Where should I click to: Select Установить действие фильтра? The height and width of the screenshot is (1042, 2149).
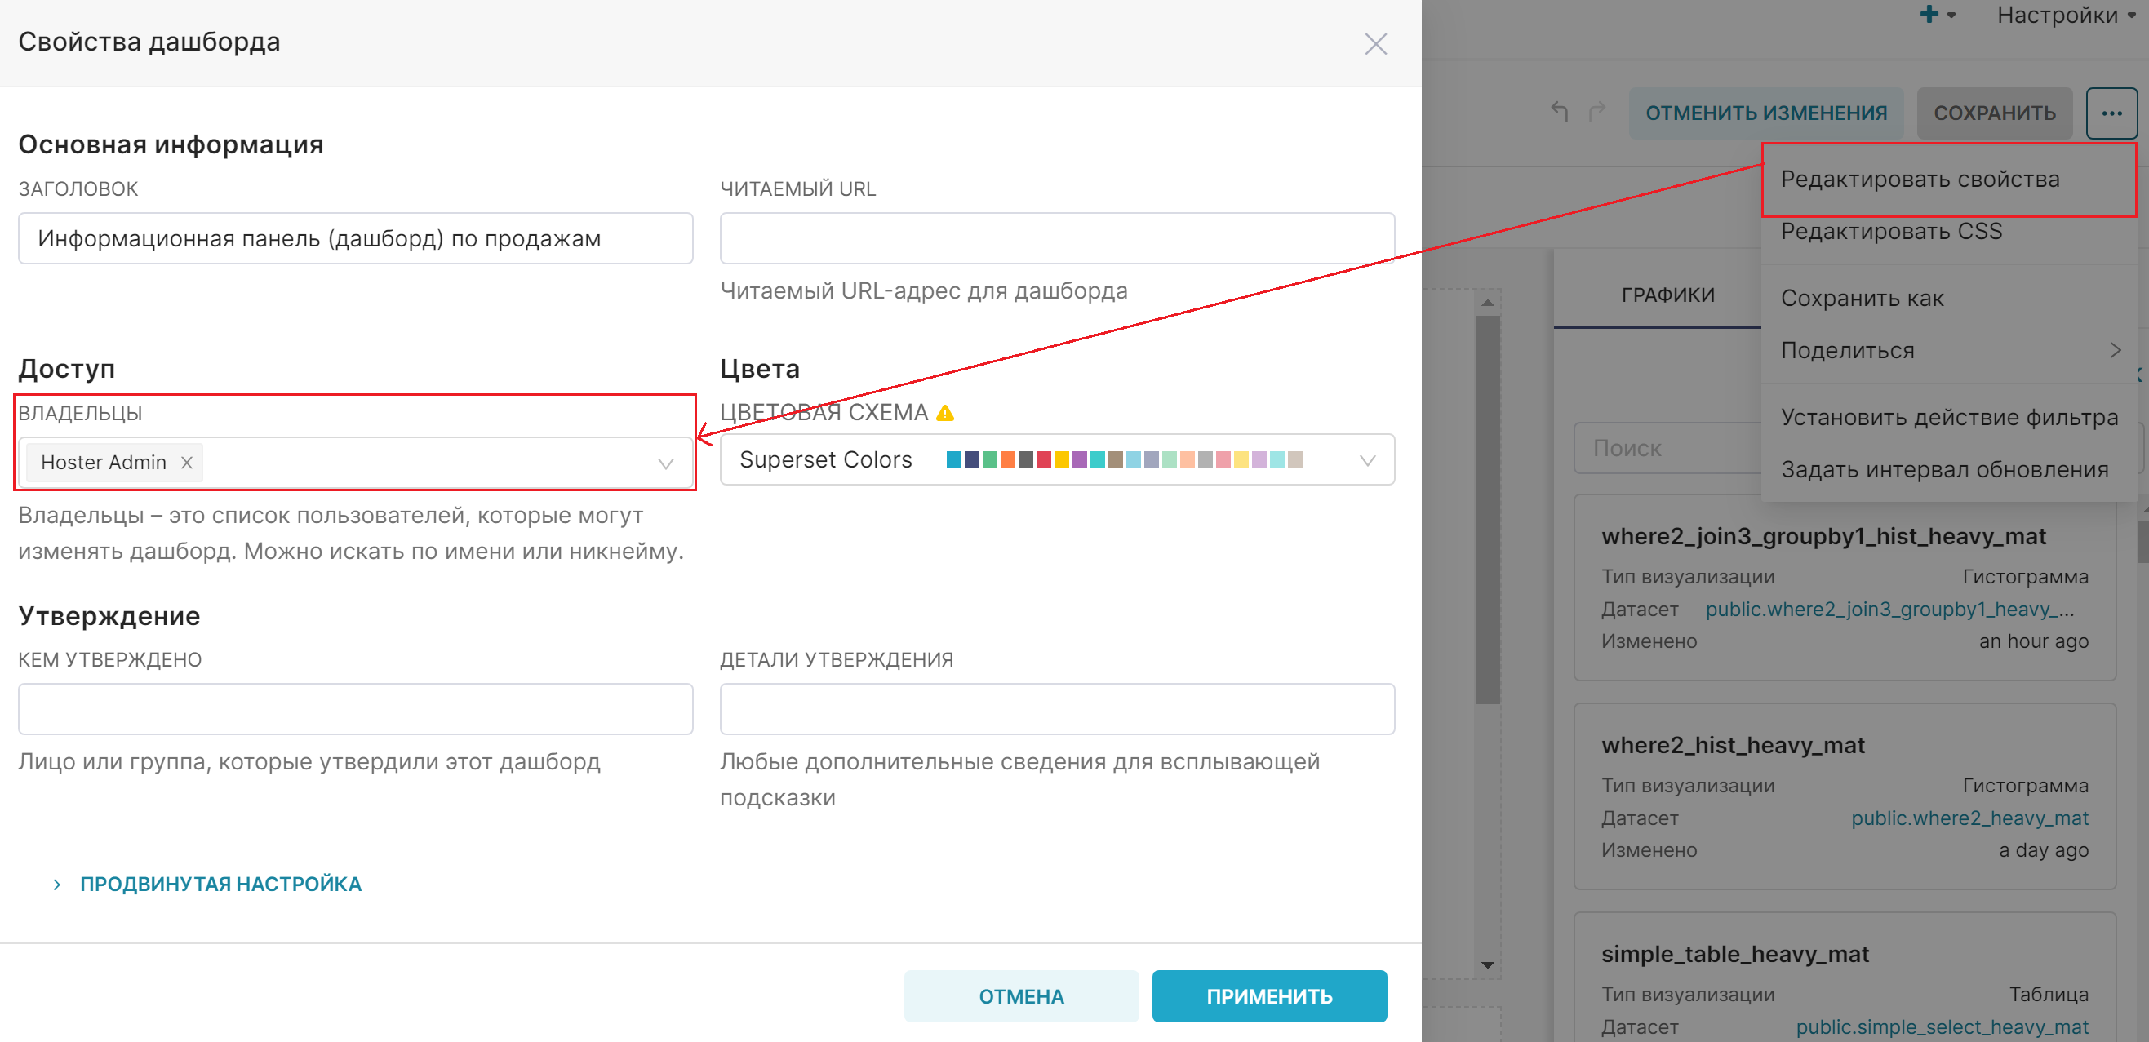[x=1948, y=417]
